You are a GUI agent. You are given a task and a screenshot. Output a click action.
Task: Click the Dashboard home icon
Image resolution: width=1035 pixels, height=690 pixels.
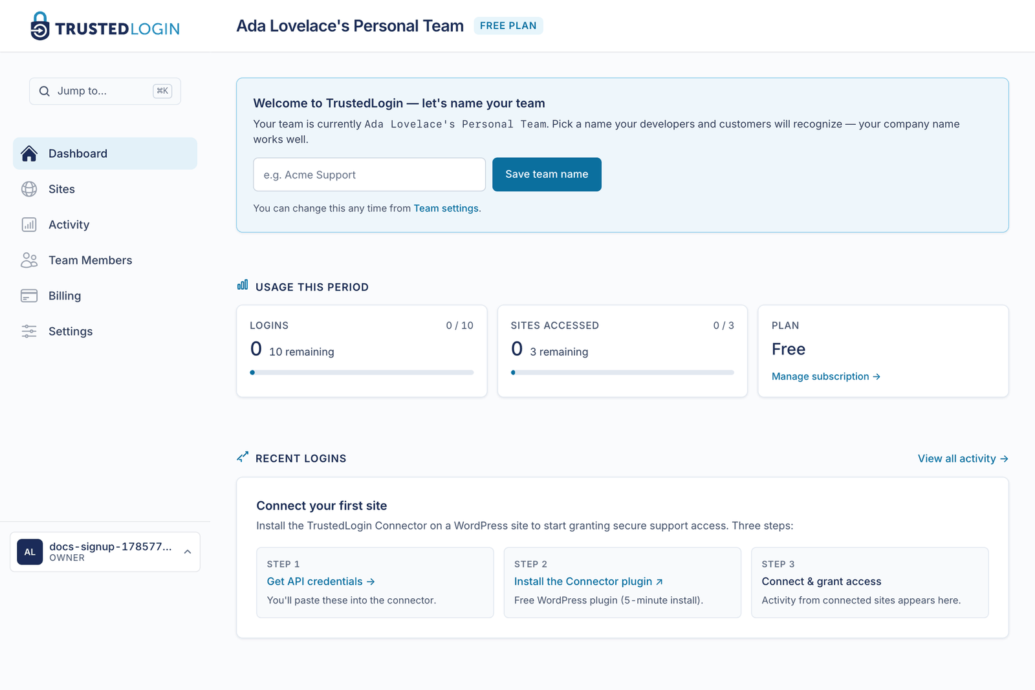click(x=29, y=153)
